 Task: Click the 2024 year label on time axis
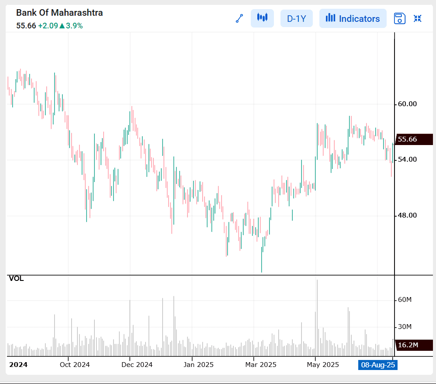pyautogui.click(x=18, y=364)
